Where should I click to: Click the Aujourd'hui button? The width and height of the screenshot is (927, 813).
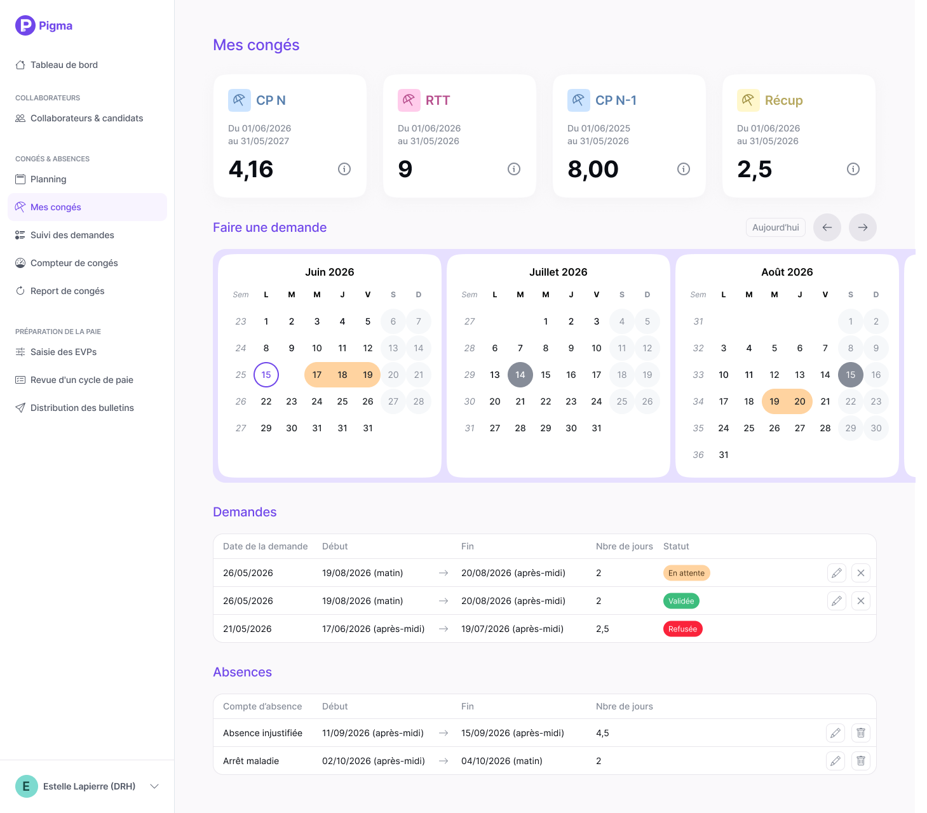(776, 227)
